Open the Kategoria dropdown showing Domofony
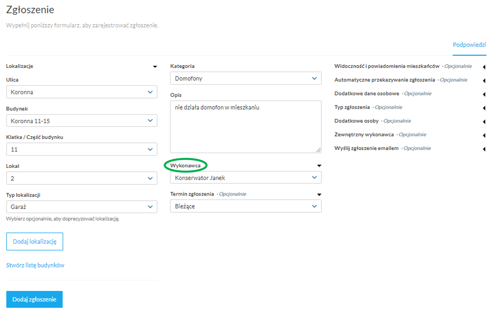This screenshot has width=499, height=312. (246, 78)
